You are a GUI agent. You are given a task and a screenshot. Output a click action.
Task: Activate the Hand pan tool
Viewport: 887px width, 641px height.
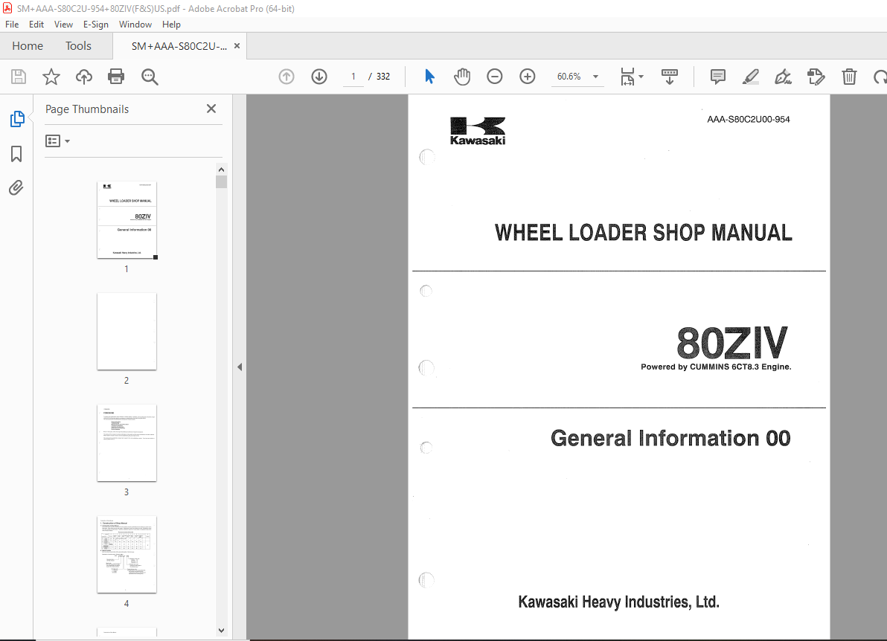[x=462, y=77]
